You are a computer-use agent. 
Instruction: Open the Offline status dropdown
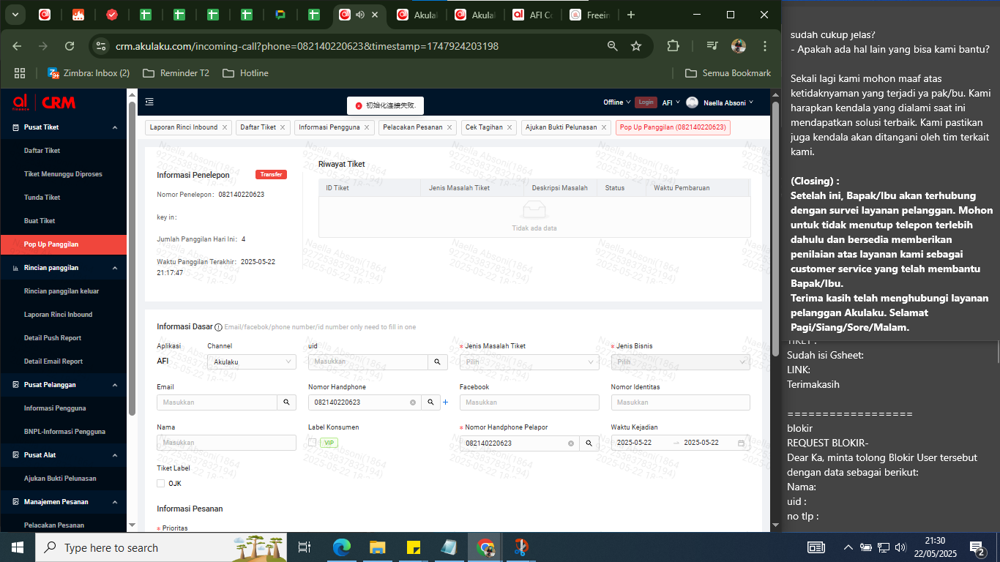coord(616,102)
